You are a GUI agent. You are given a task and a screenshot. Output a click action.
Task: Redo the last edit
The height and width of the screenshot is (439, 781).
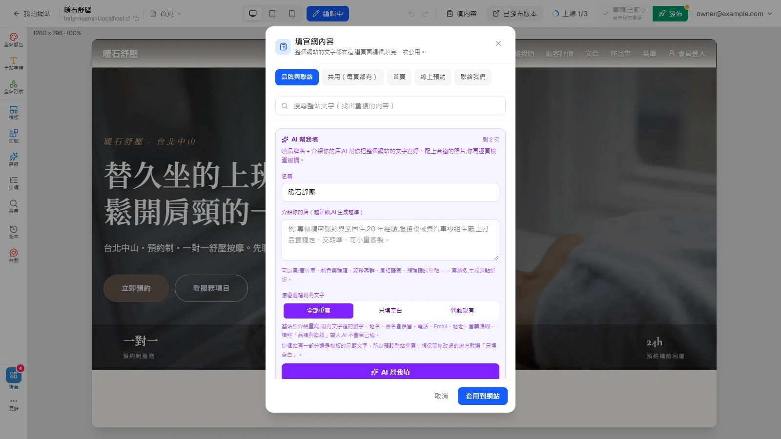click(425, 14)
